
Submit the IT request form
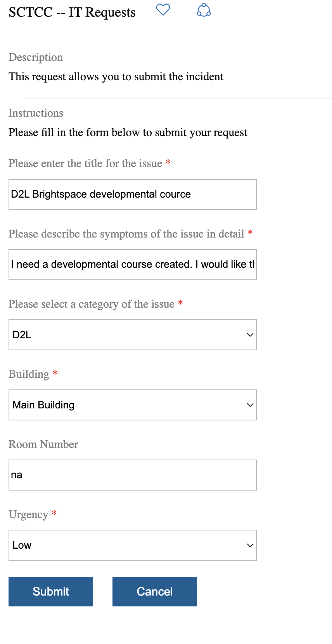[x=50, y=592]
